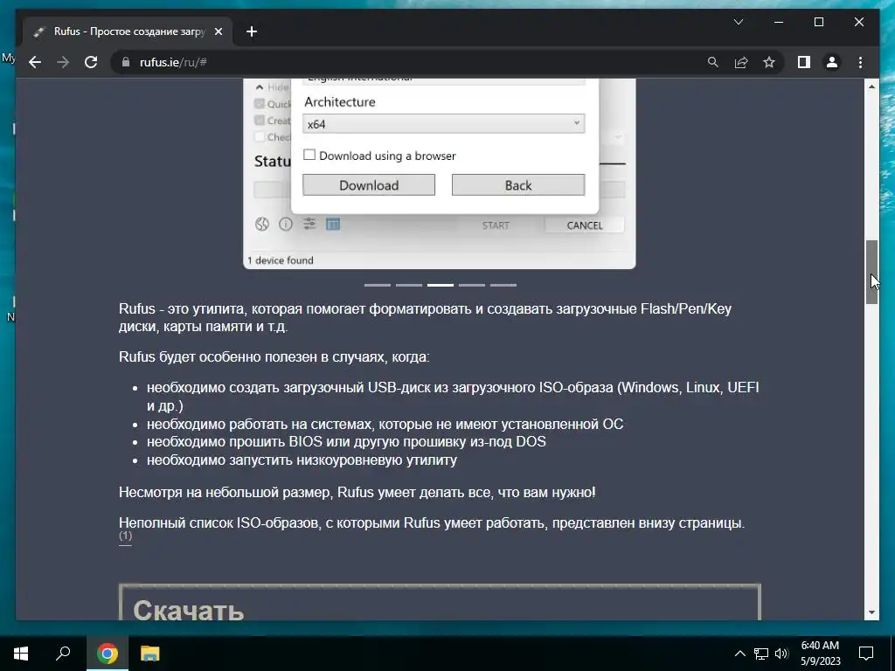Screen dimensions: 895x671
Task: Click the page scrollbar thumb
Action: (x=871, y=273)
